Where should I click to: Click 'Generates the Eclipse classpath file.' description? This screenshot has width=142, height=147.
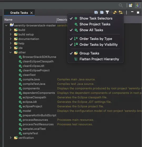point(82,98)
